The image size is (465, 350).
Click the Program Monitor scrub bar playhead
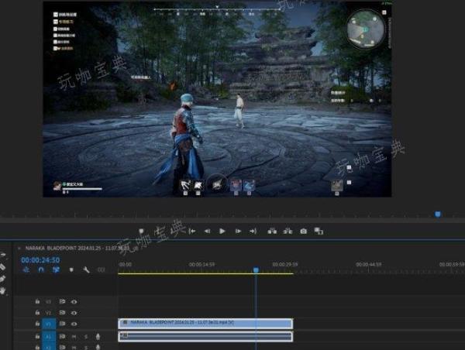coord(438,214)
